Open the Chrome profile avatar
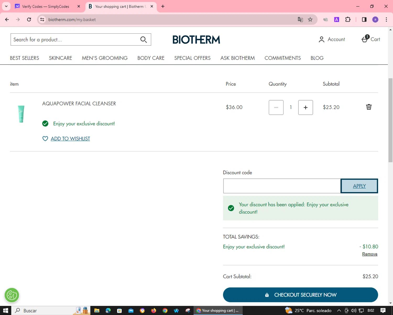The height and width of the screenshot is (315, 393). [x=375, y=19]
